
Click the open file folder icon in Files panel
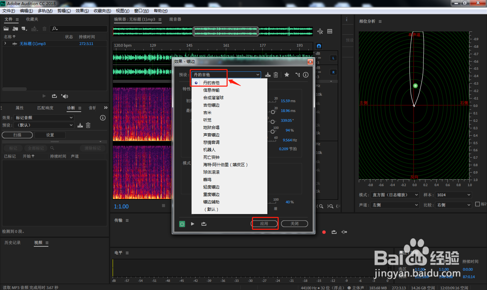6,29
